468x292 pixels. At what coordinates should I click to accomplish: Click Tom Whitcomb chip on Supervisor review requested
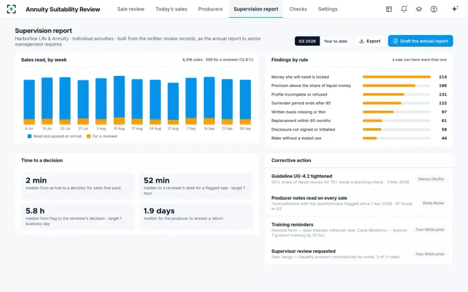point(429,254)
